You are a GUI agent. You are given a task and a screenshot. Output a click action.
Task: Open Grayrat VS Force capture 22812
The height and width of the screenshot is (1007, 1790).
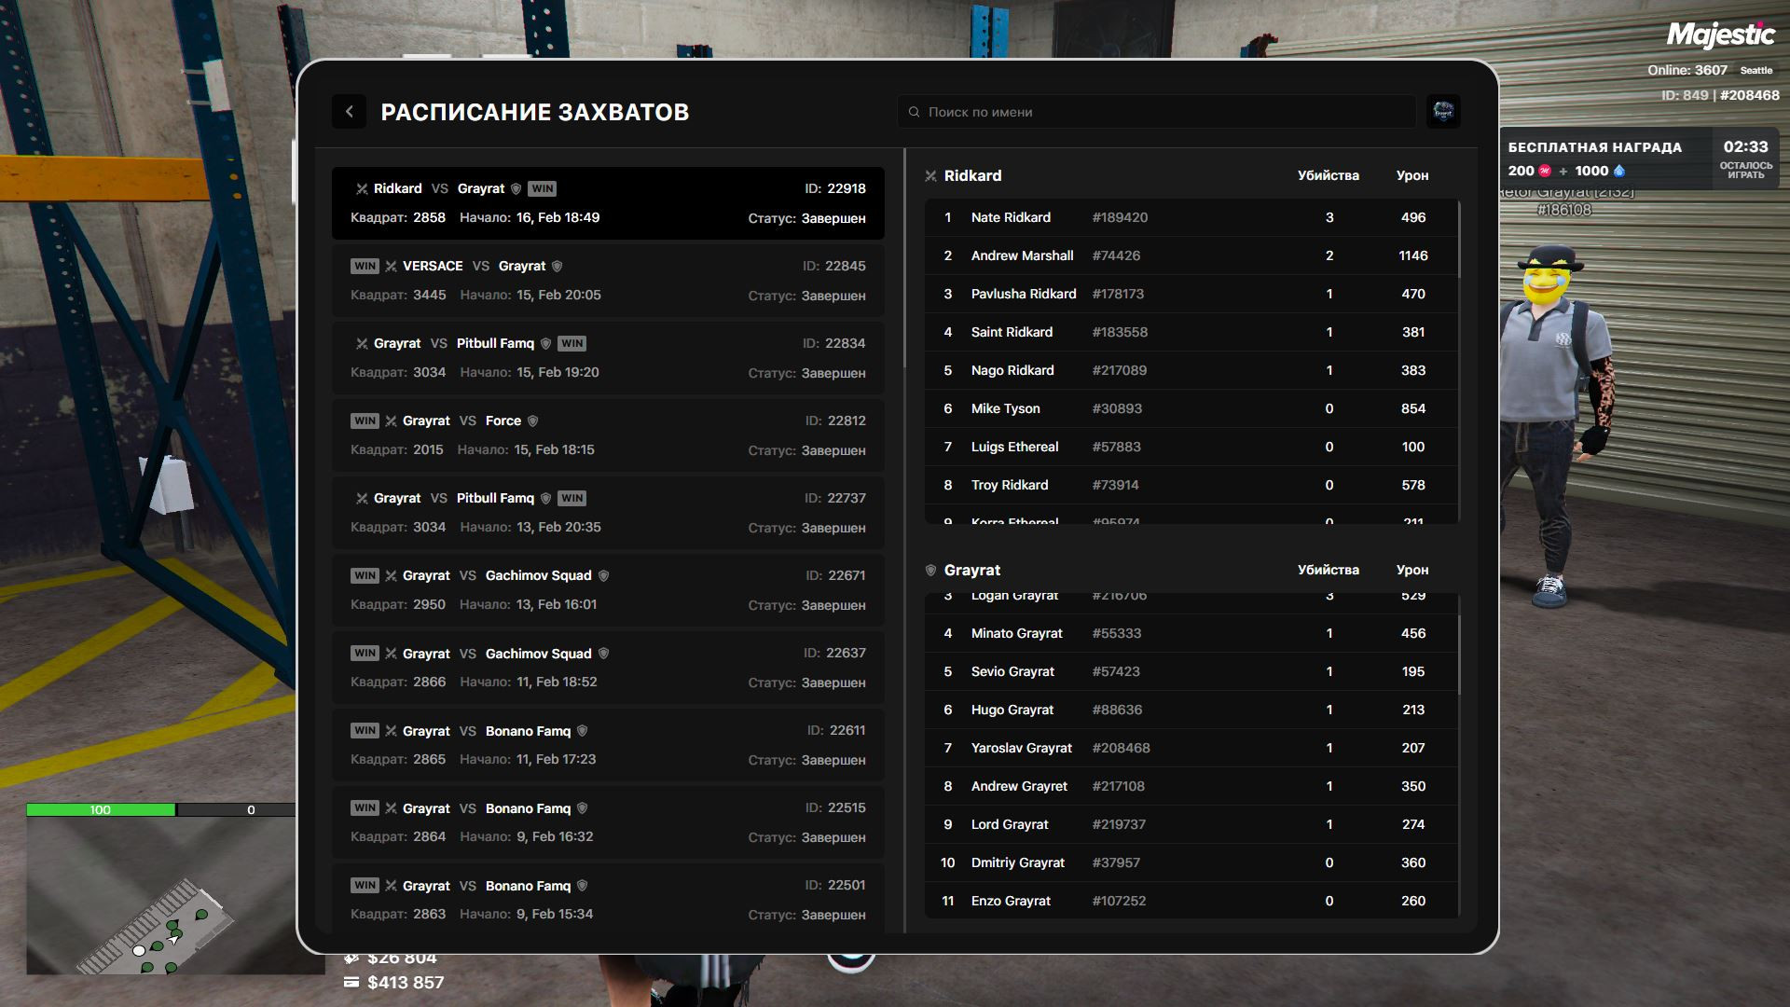click(608, 435)
